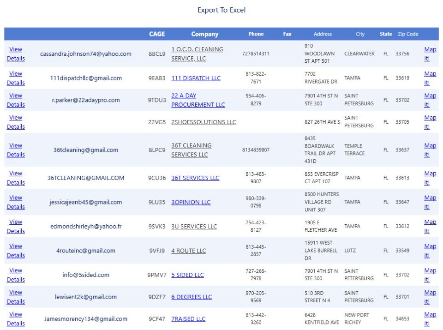
Task: Open View Details for 3U Services LLC
Action: tap(16, 226)
